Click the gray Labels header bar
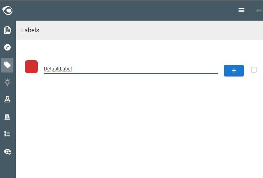Viewport: 263px width, 178px height. [139, 30]
